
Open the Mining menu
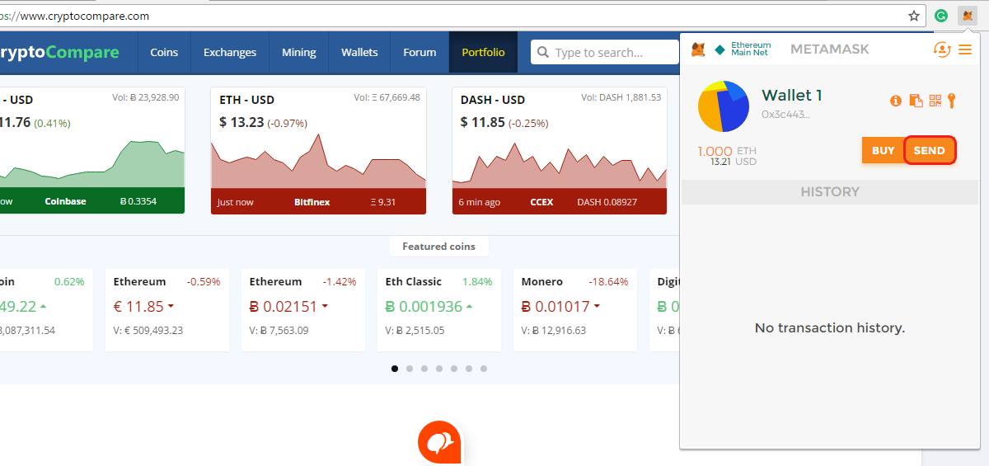(299, 52)
